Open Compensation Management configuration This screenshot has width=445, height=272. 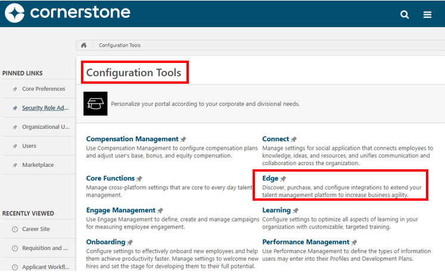click(132, 139)
